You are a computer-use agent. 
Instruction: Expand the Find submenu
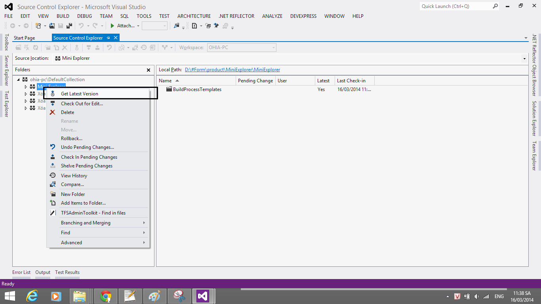(98, 233)
